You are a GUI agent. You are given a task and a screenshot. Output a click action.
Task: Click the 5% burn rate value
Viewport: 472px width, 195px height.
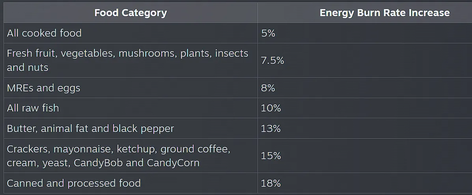point(268,33)
